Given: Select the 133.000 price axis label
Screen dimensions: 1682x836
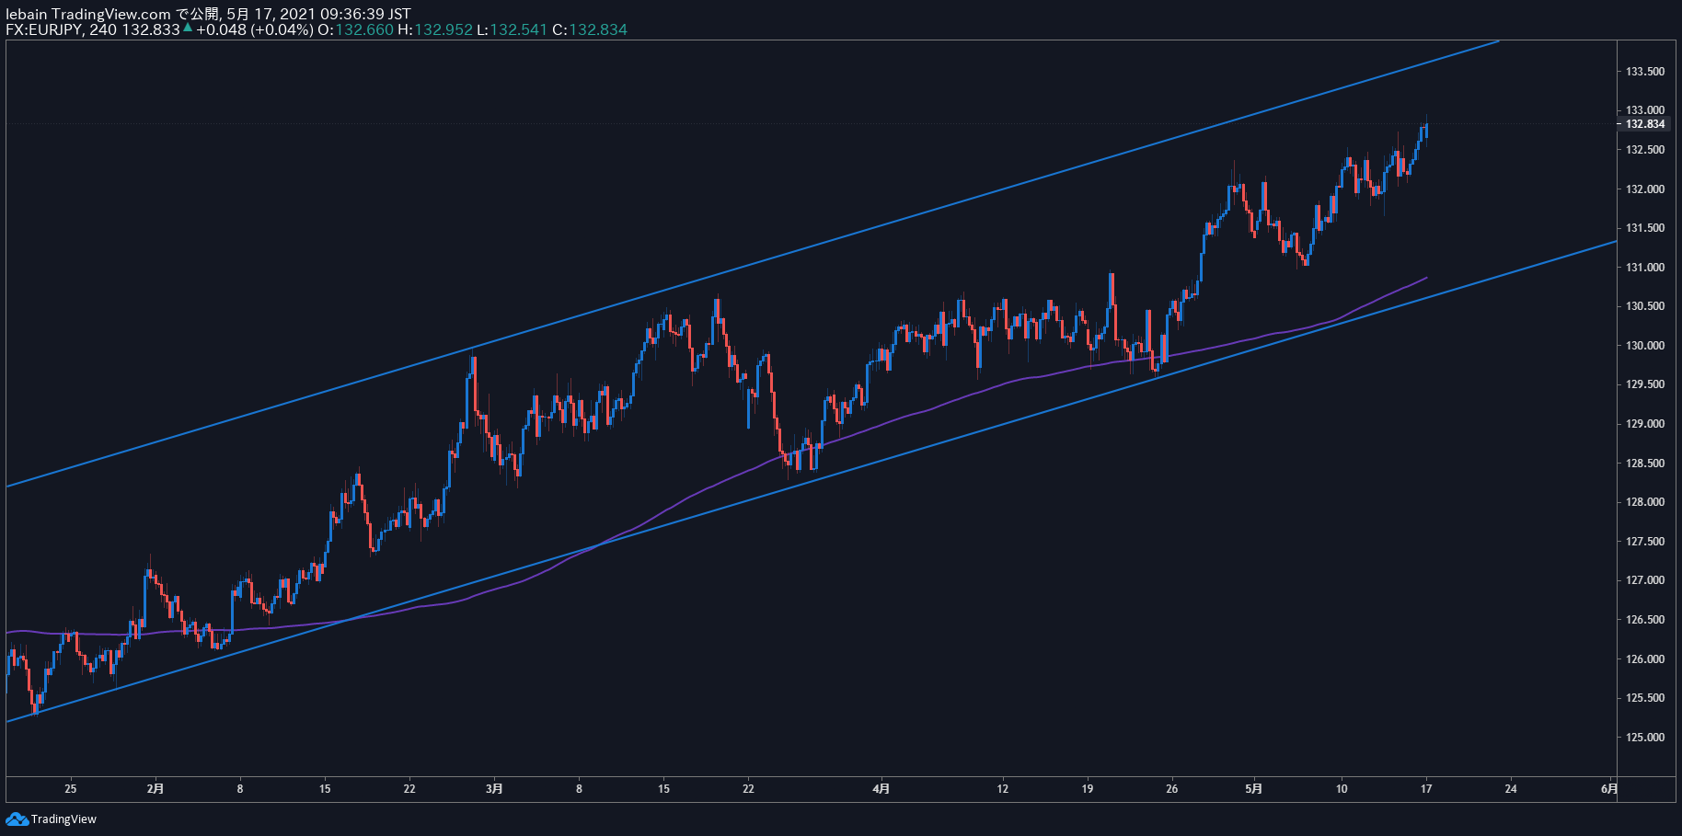Looking at the screenshot, I should tap(1645, 110).
